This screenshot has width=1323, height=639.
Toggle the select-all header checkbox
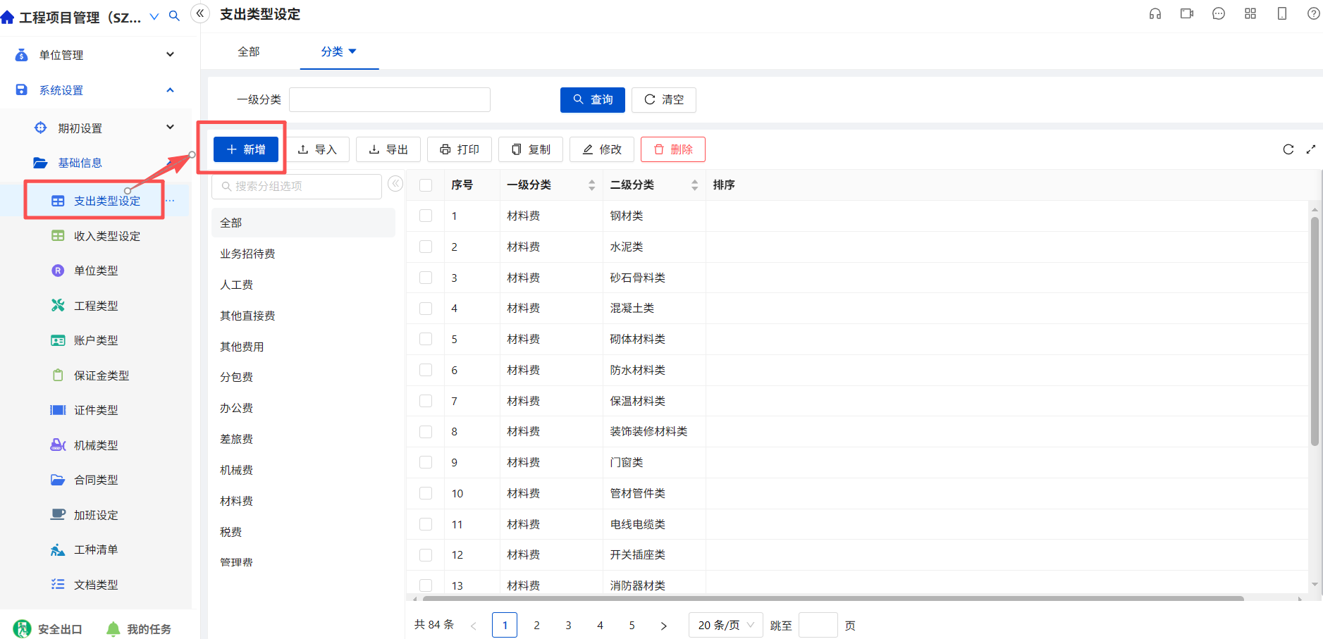pos(426,185)
